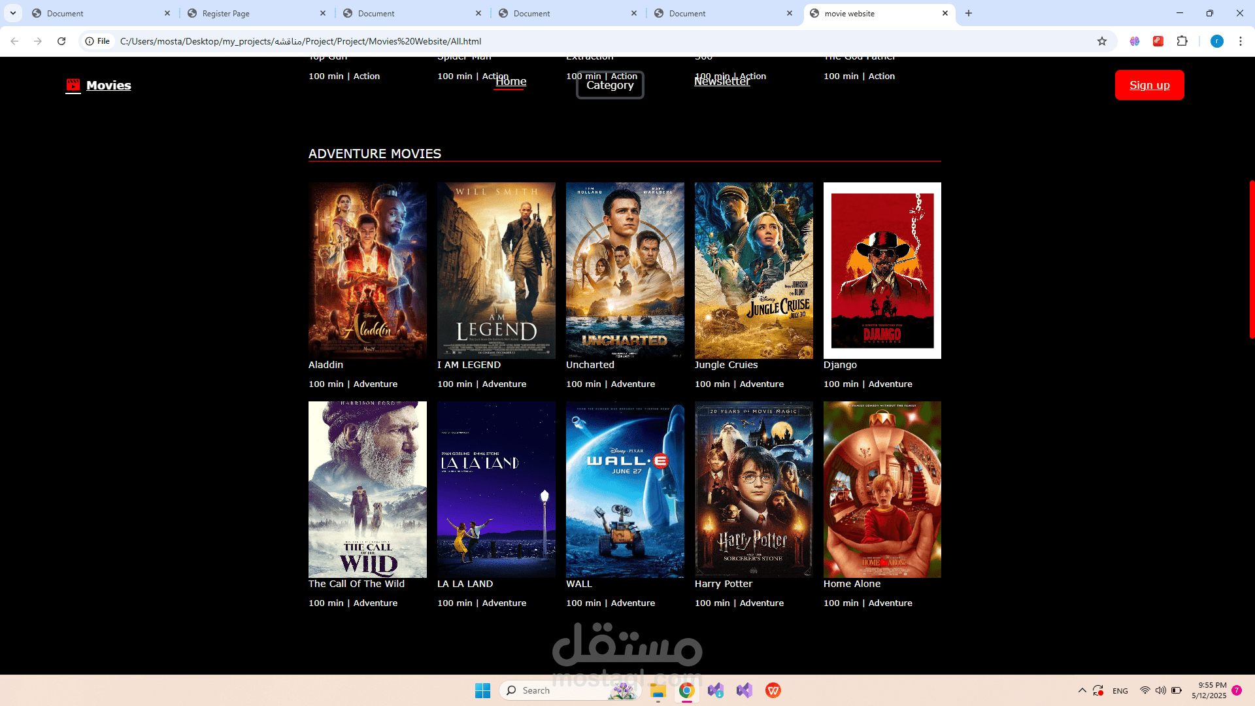The height and width of the screenshot is (706, 1255).
Task: Select the movie website tab
Action: tap(879, 13)
